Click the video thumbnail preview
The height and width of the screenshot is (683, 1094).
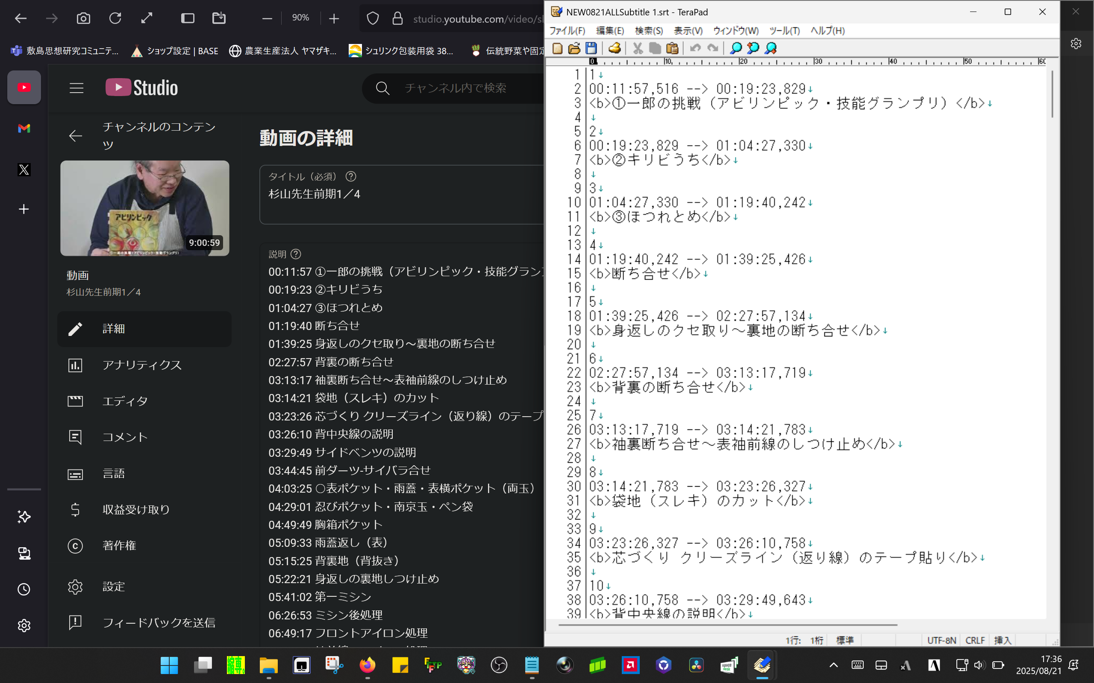(x=145, y=208)
